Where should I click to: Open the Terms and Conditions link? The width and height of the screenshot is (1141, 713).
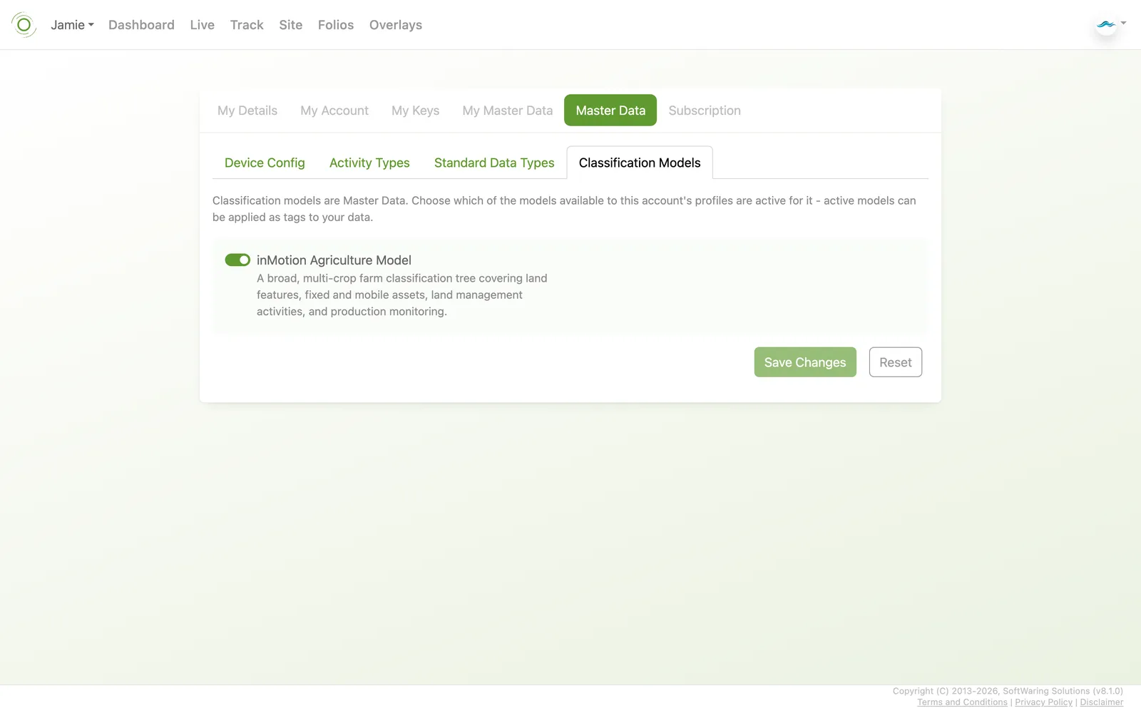[x=962, y=702]
